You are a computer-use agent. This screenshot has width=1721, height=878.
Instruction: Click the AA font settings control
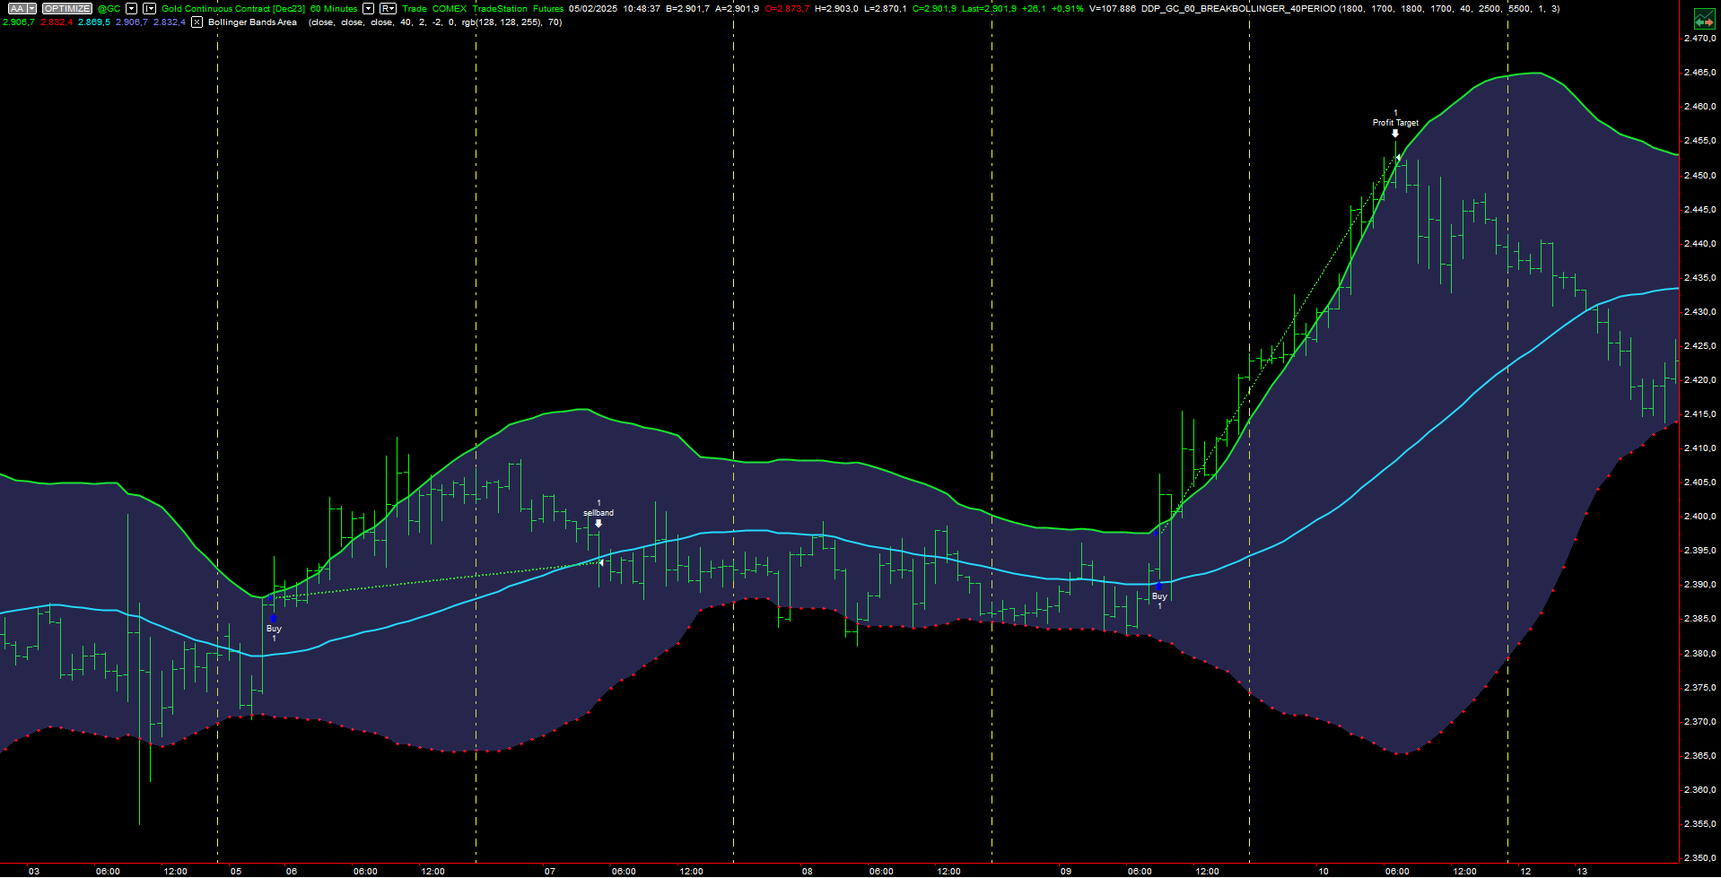[x=18, y=7]
